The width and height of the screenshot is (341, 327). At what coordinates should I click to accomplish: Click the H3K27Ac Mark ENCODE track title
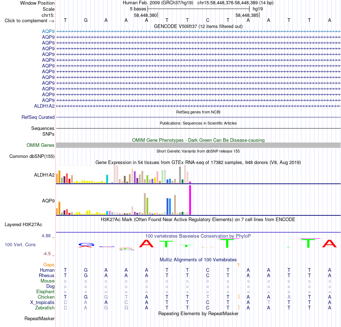click(198, 219)
